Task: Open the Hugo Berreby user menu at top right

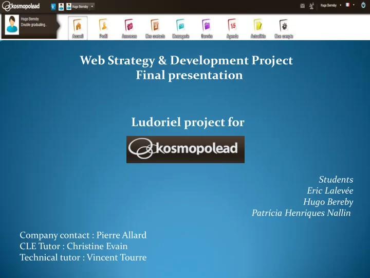Action: click(328, 5)
